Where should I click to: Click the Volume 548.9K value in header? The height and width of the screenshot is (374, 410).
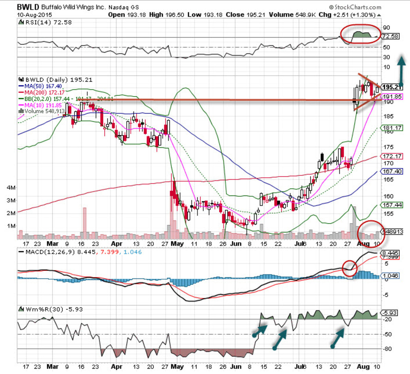click(292, 15)
